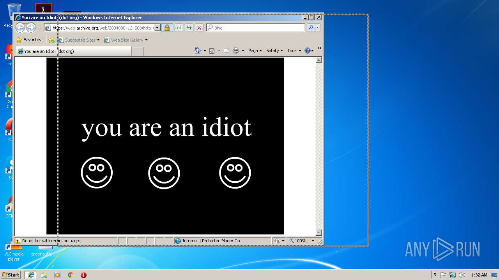The width and height of the screenshot is (499, 280).
Task: Go forward with the browser Forward arrow
Action: [x=31, y=28]
